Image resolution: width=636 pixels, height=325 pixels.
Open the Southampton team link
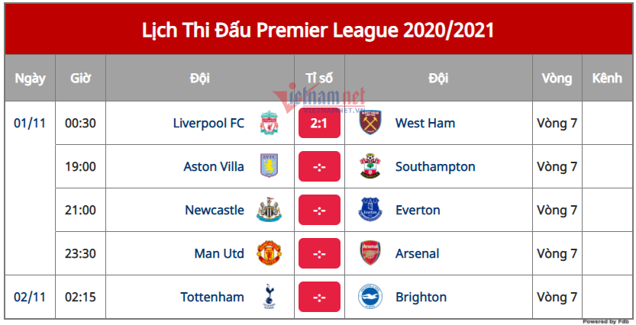pyautogui.click(x=435, y=166)
